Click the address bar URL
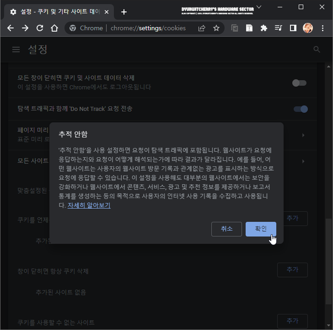This screenshot has height=330, width=333. [x=148, y=28]
